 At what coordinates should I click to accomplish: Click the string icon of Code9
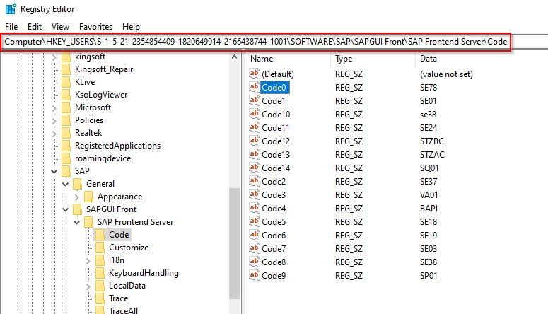tap(255, 275)
